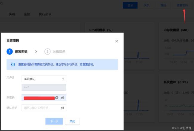
Task: Toggle password visibility for 新密码
Action: [x=62, y=98]
